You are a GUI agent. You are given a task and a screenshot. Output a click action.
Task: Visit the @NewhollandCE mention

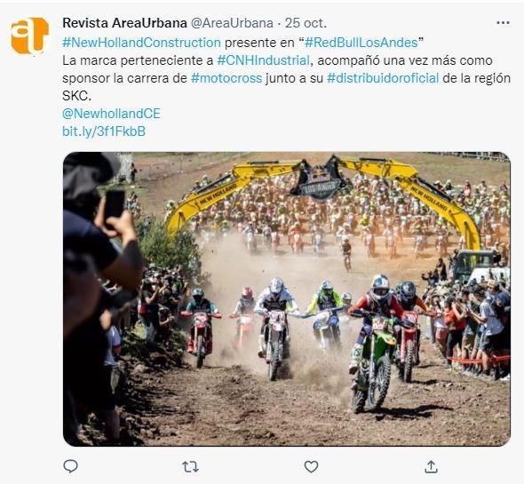111,114
